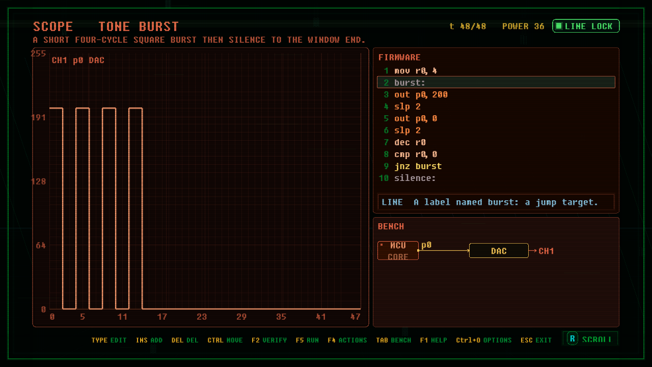The width and height of the screenshot is (652, 367).
Task: Select firmware line 5 'out p0, 0'
Action: click(496, 118)
